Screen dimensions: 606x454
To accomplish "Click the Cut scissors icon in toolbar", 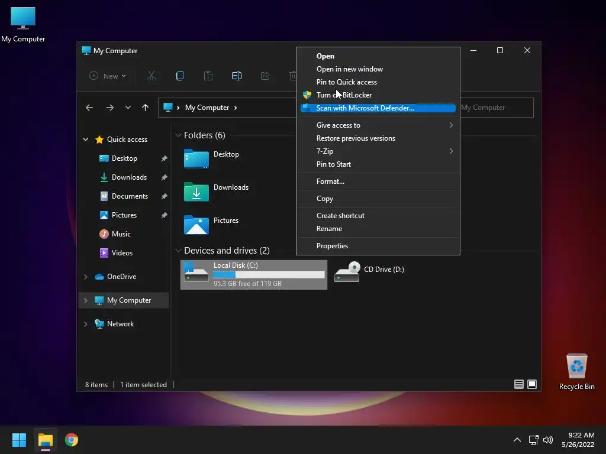I will click(x=151, y=76).
